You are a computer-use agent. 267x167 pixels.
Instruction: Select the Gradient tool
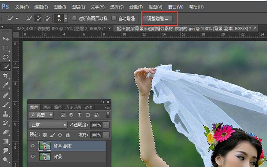pos(5,141)
